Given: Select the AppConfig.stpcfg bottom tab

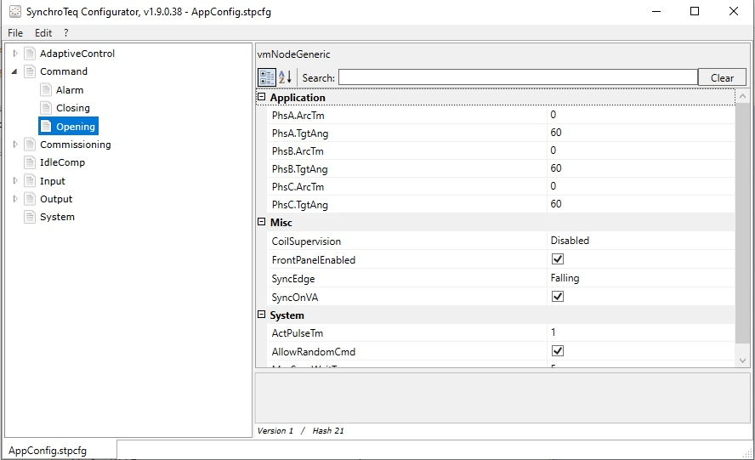Looking at the screenshot, I should pos(48,450).
